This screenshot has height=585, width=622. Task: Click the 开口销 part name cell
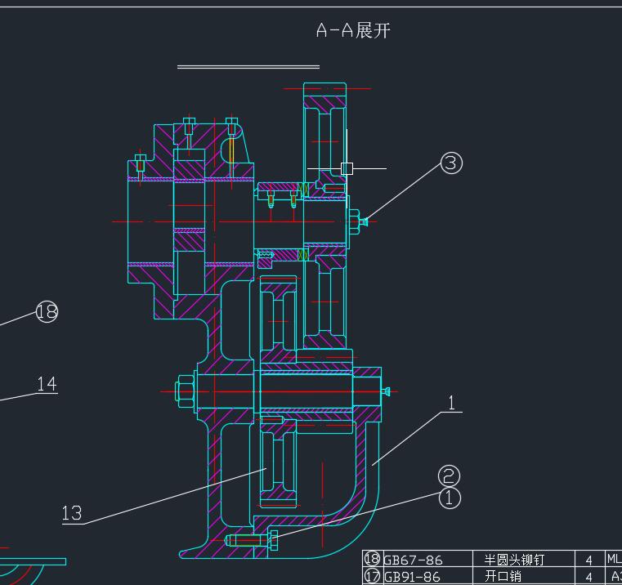503,577
